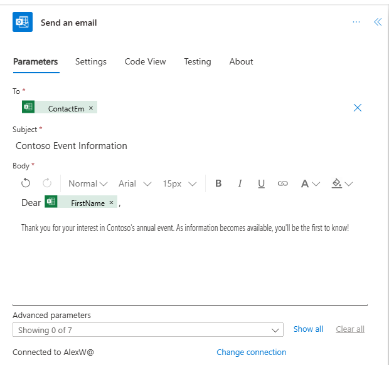
Task: Remove the ContactEm token from To field
Action: click(x=91, y=108)
